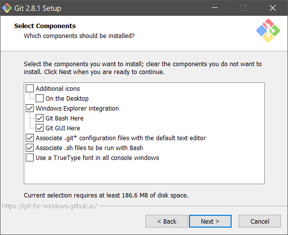
Task: Cancel the Git setup
Action: 260,221
